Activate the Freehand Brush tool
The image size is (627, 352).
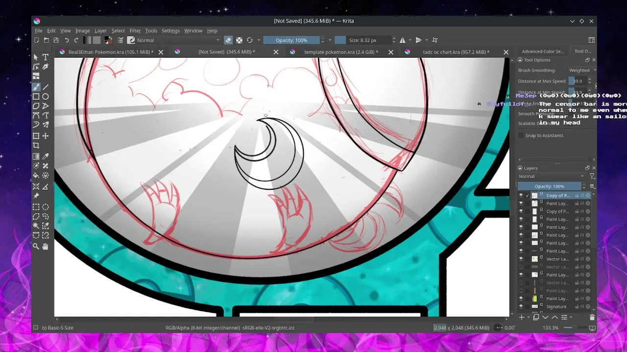(36, 87)
